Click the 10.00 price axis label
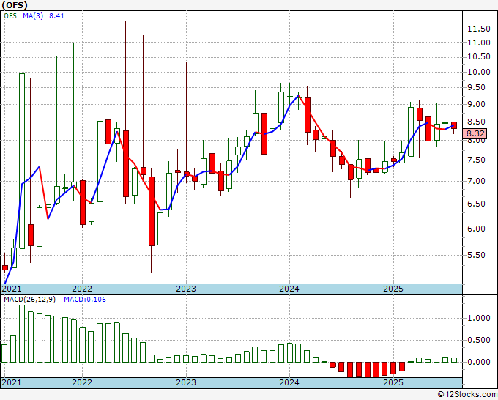This screenshot has width=498, height=400. click(479, 72)
